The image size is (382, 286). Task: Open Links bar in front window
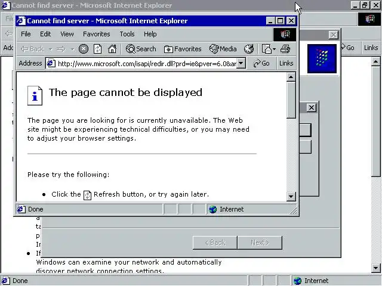tap(286, 64)
